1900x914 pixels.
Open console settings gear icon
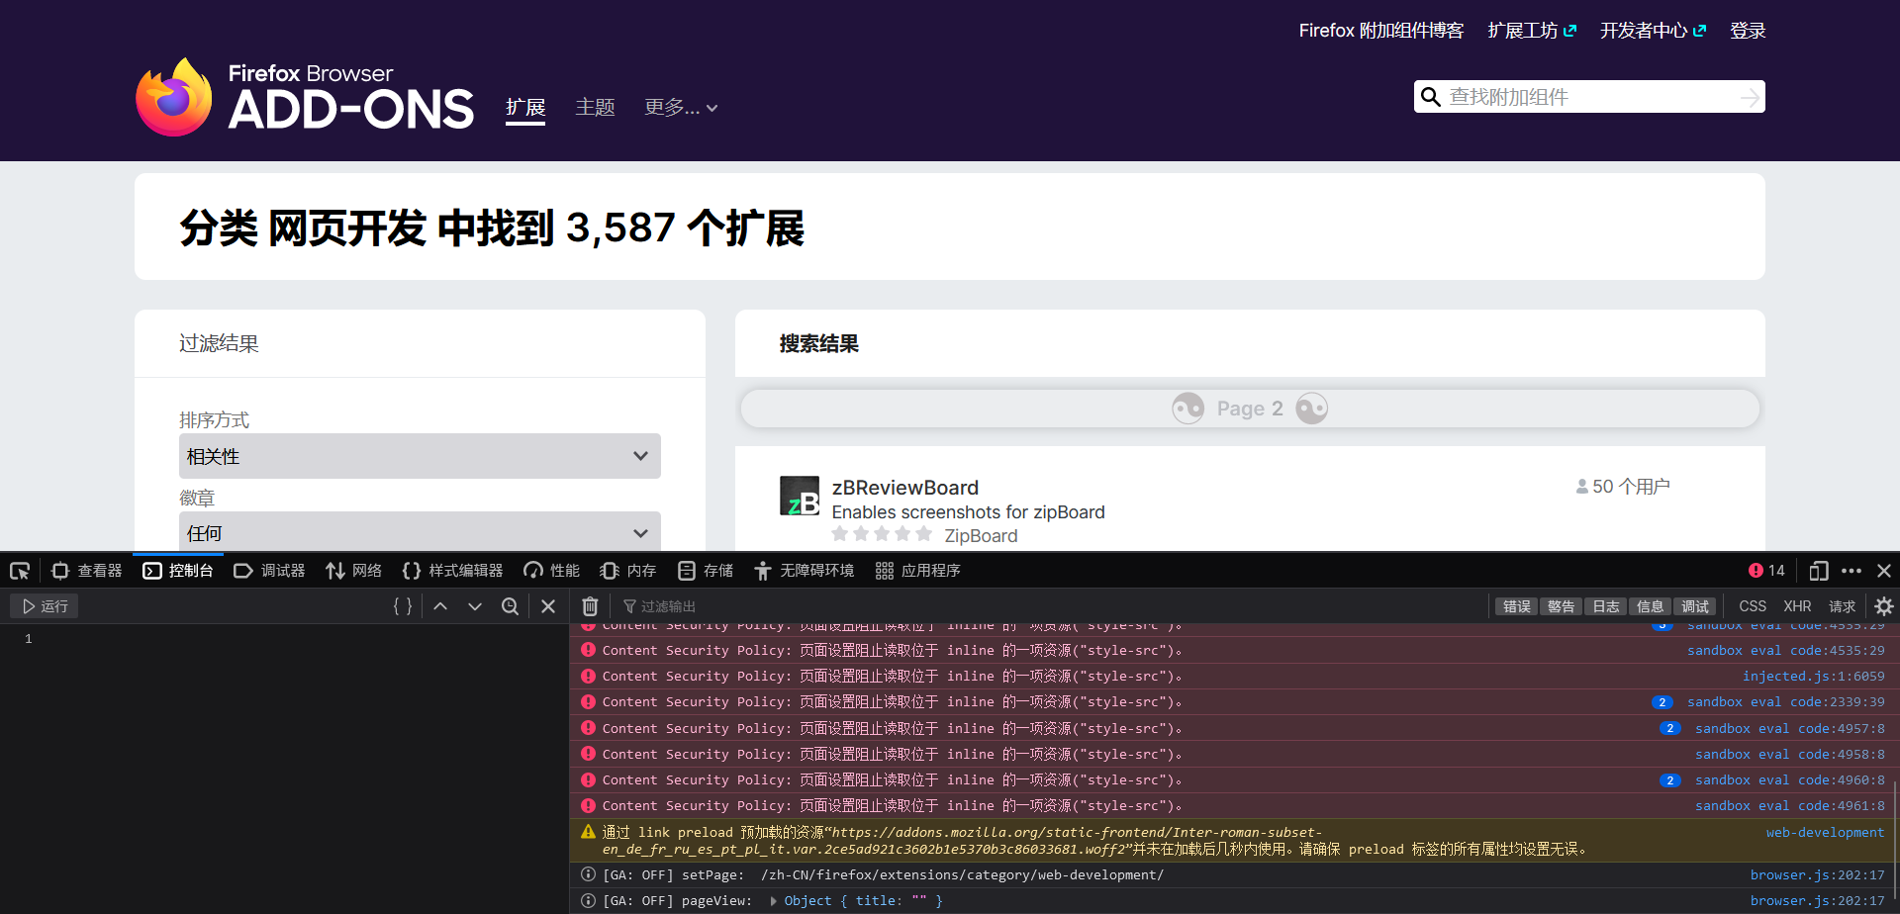pyautogui.click(x=1884, y=606)
